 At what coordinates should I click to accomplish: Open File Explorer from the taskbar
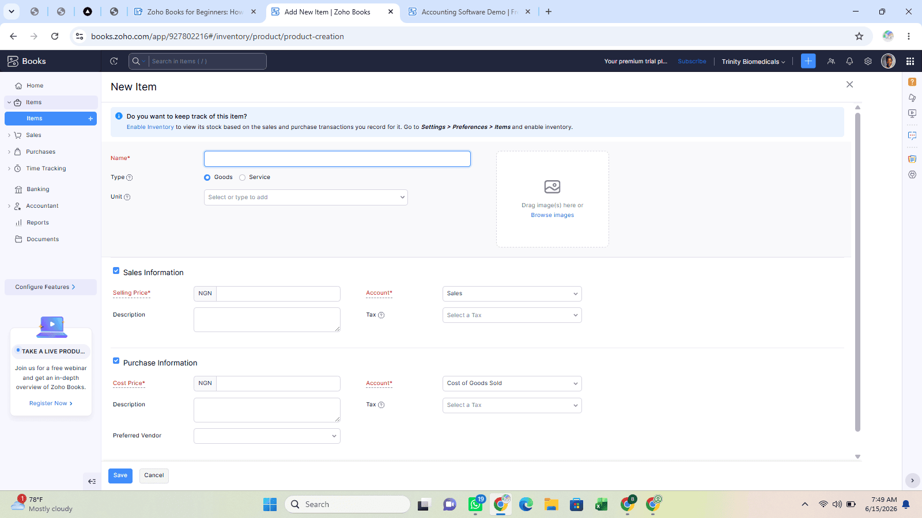pyautogui.click(x=551, y=505)
